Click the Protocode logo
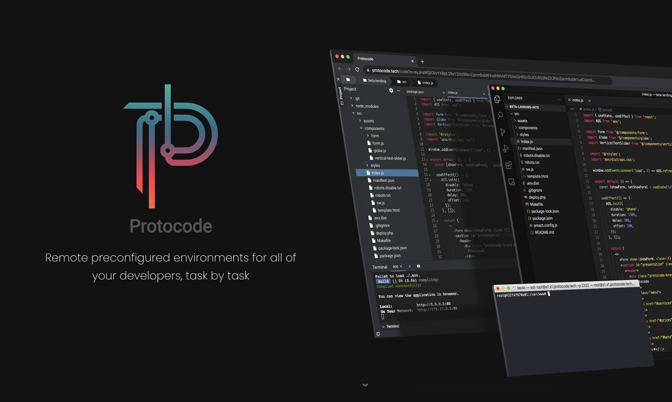The image size is (672, 402). [x=171, y=147]
